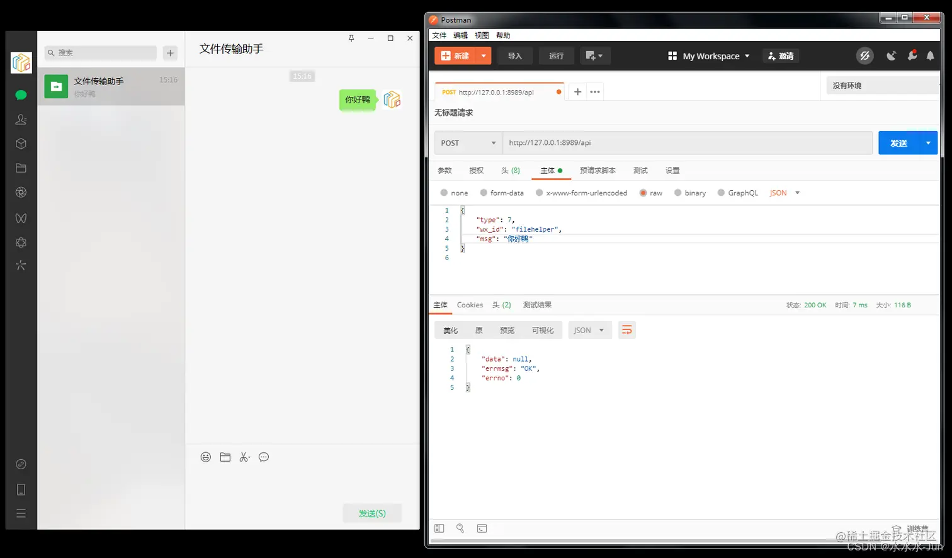The width and height of the screenshot is (952, 558).
Task: Expand the My Workspace dropdown
Action: point(709,55)
